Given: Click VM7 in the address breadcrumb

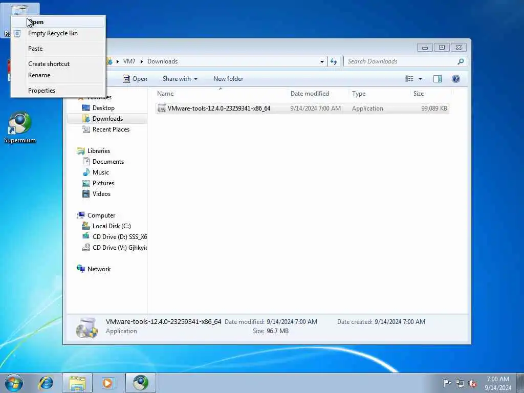Looking at the screenshot, I should pos(129,61).
